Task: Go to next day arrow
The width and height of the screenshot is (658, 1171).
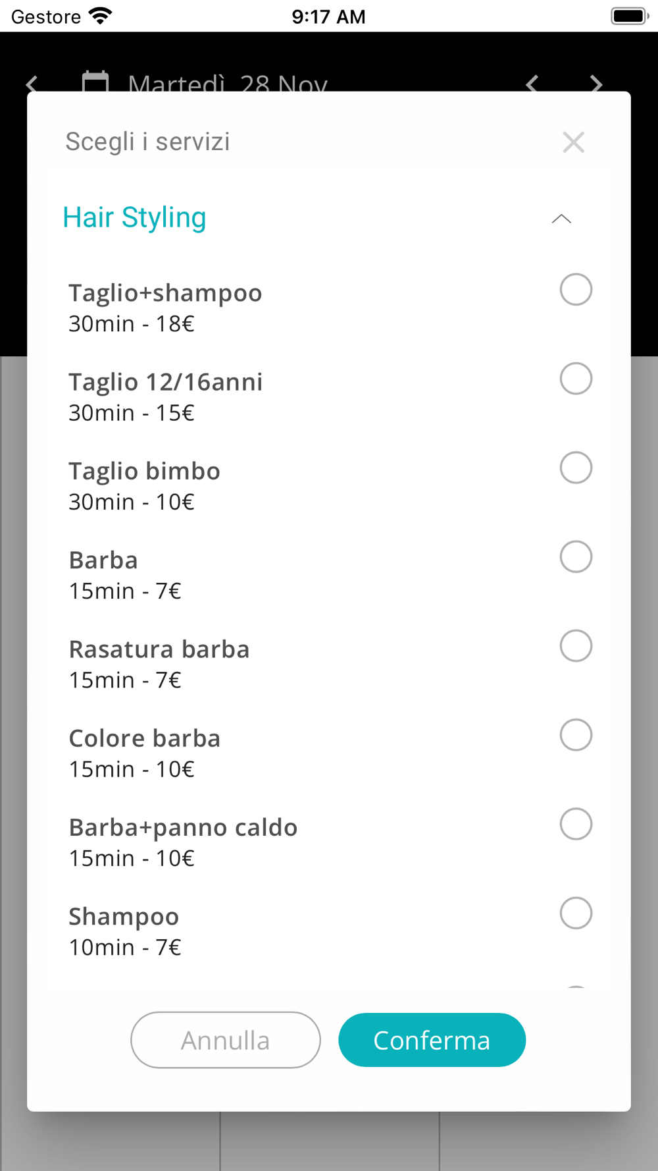Action: (x=596, y=84)
